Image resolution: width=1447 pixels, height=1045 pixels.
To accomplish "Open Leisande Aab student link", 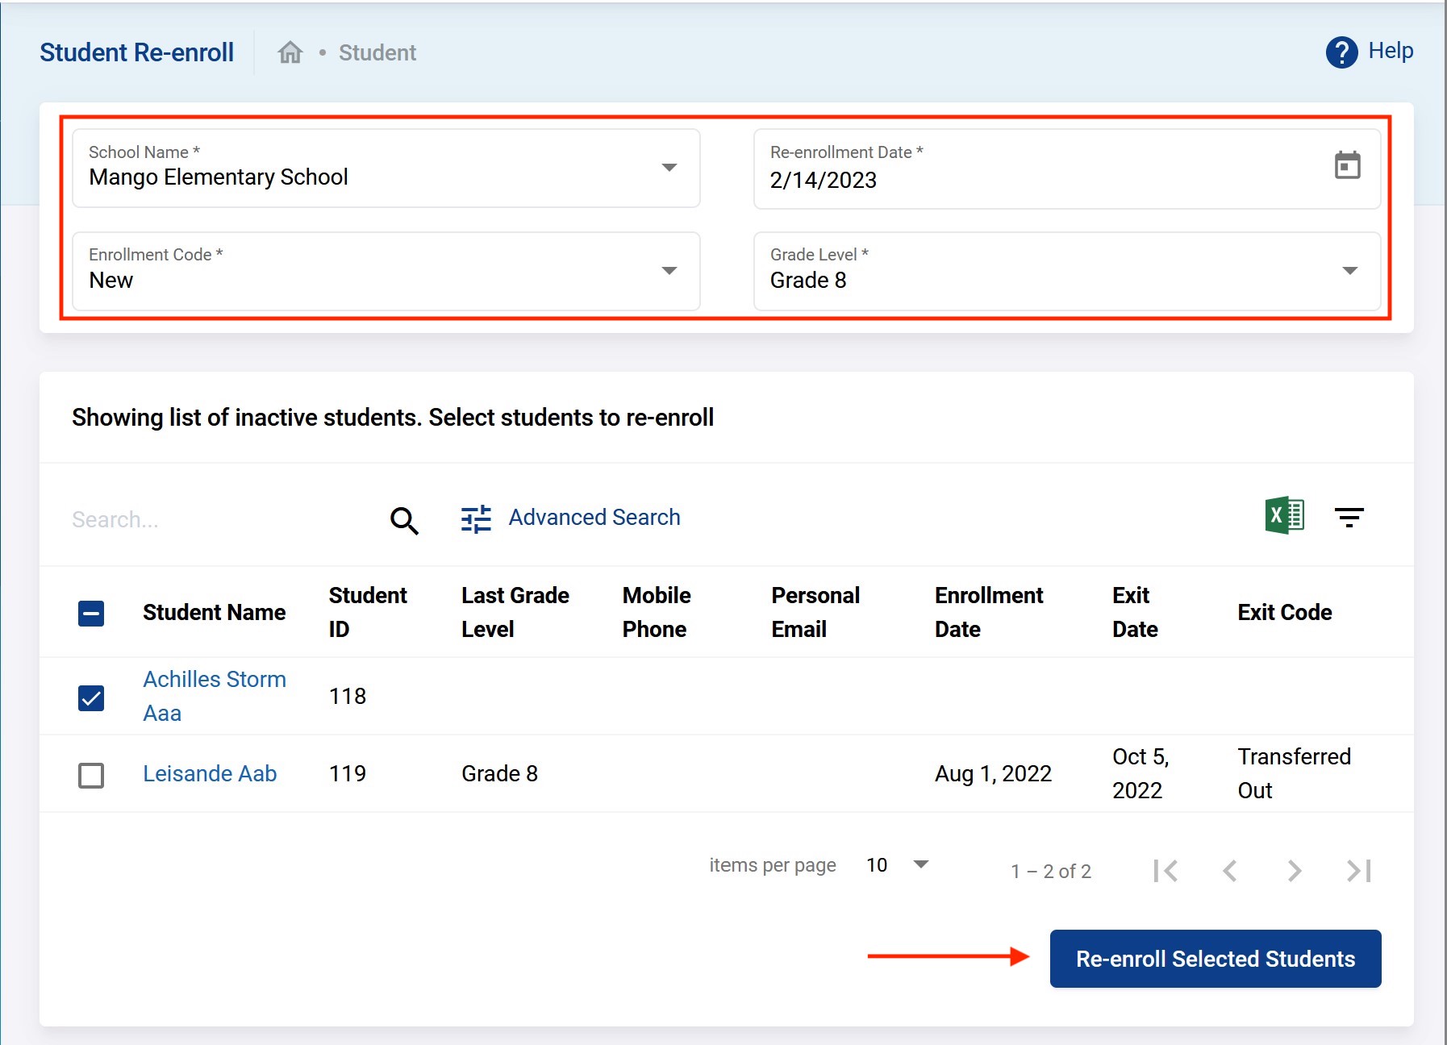I will click(210, 773).
